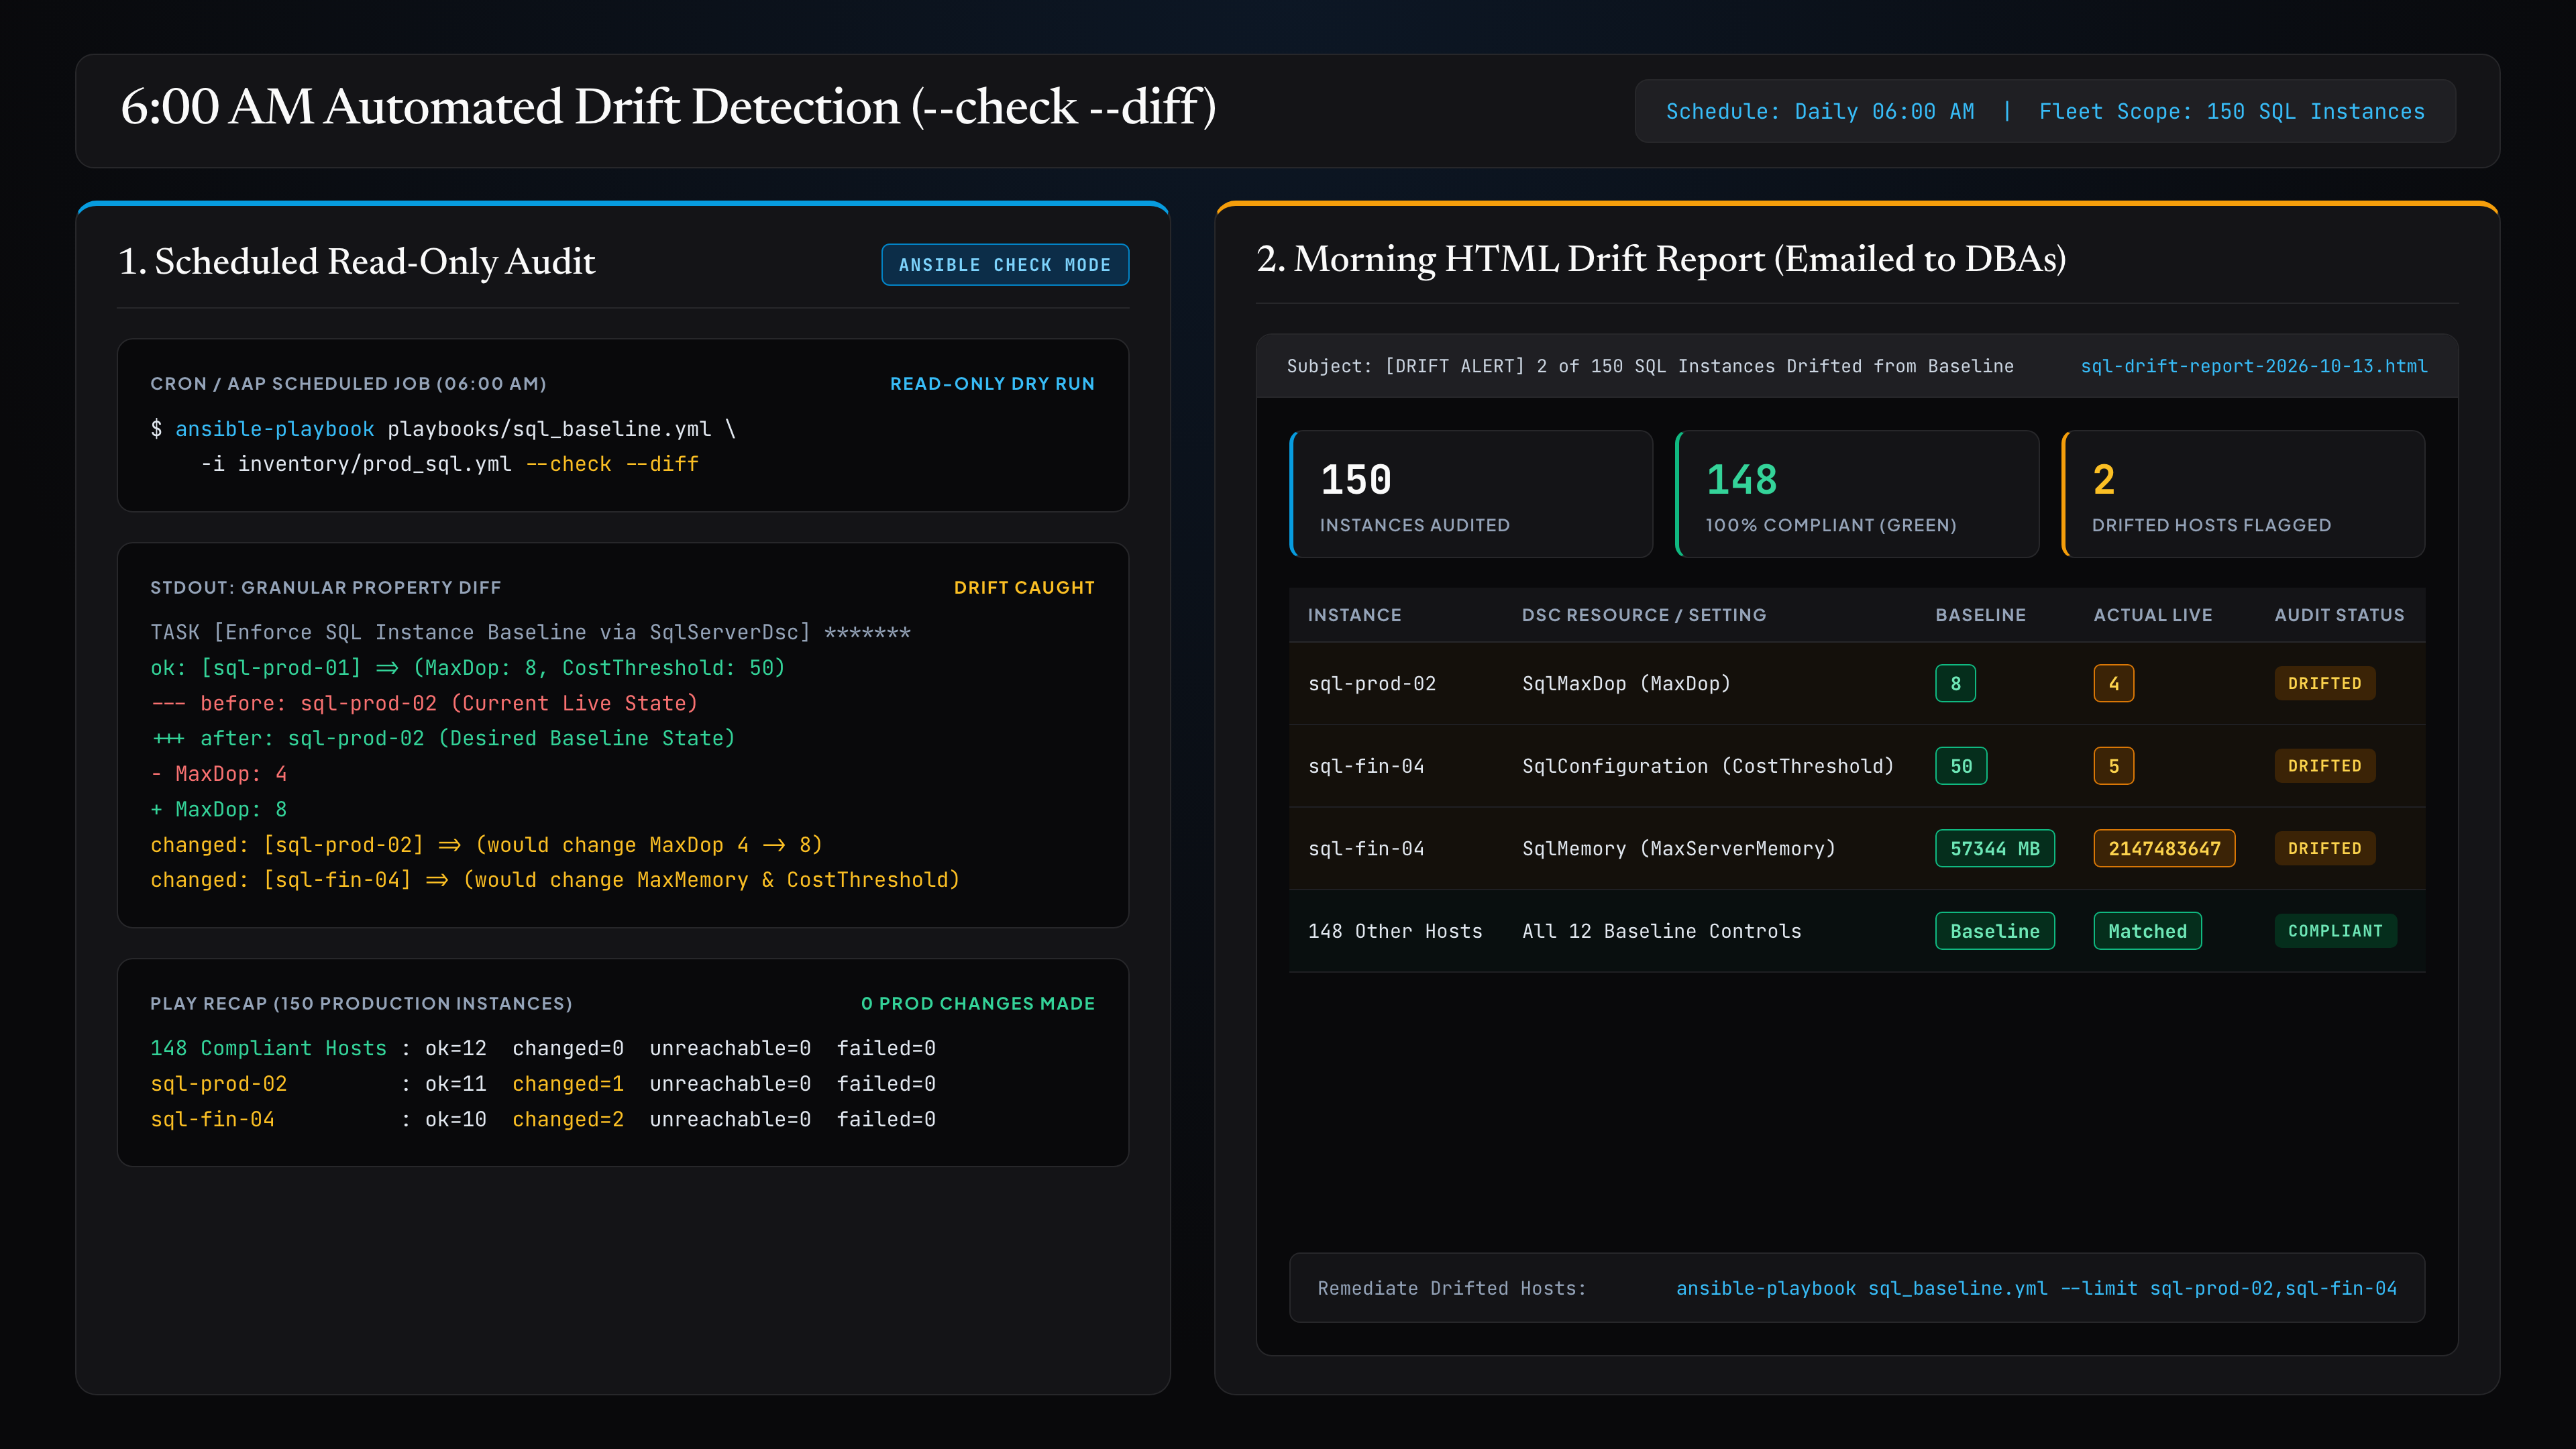2576x1449 pixels.
Task: Click the 148 Other Hosts cell
Action: point(1395,931)
